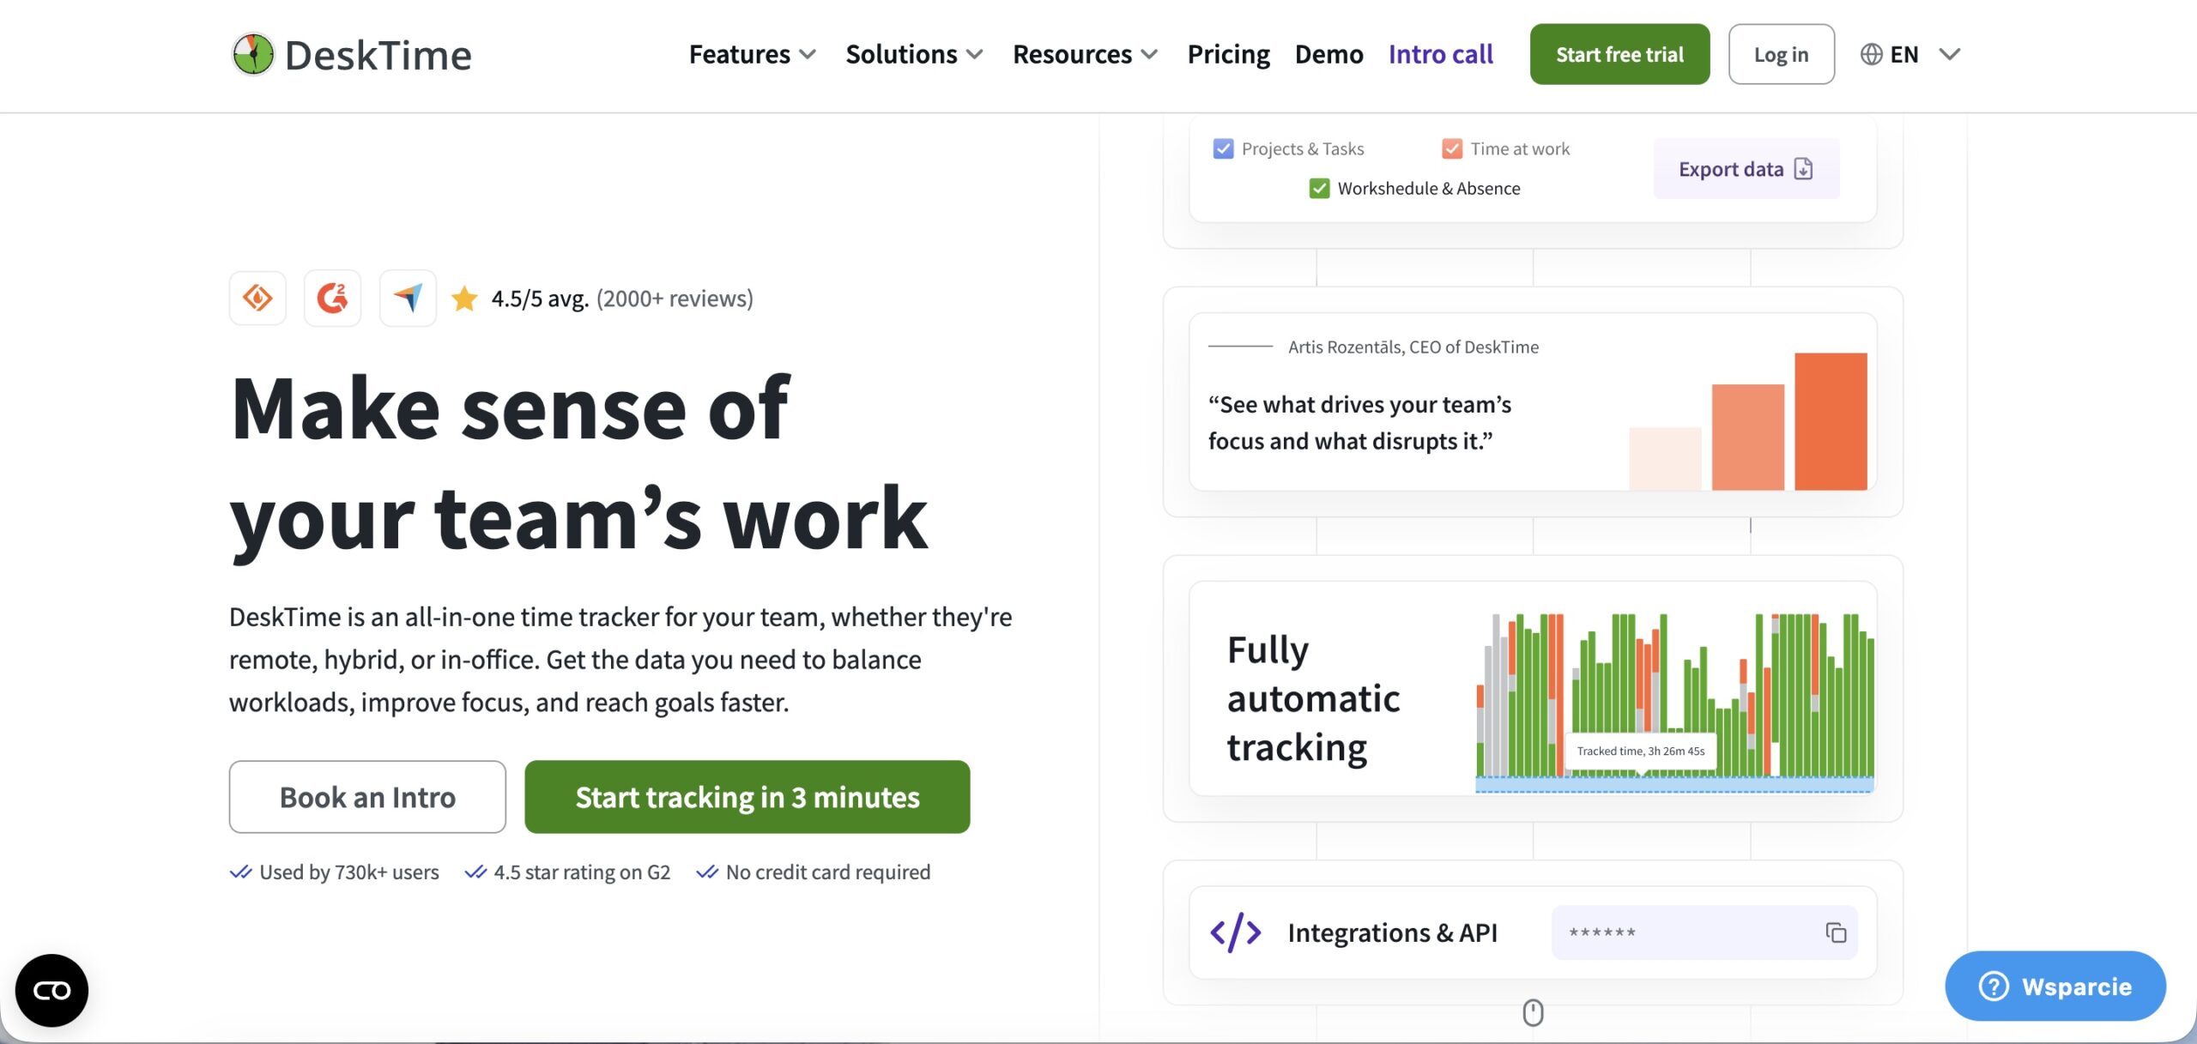
Task: Go to the Pricing page
Action: point(1228,55)
